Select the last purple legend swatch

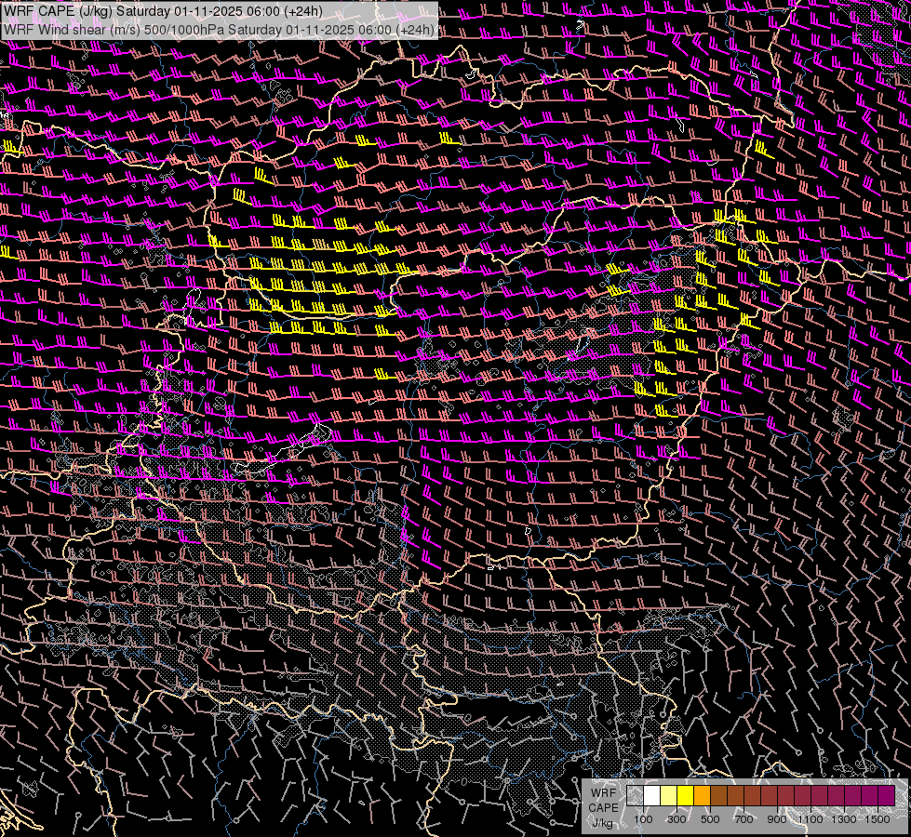(x=887, y=796)
